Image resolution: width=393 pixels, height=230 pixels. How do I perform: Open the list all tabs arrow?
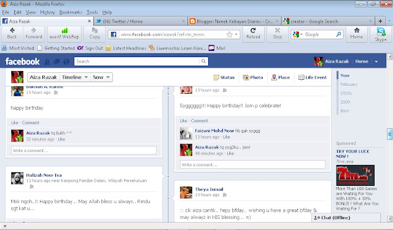tap(389, 21)
